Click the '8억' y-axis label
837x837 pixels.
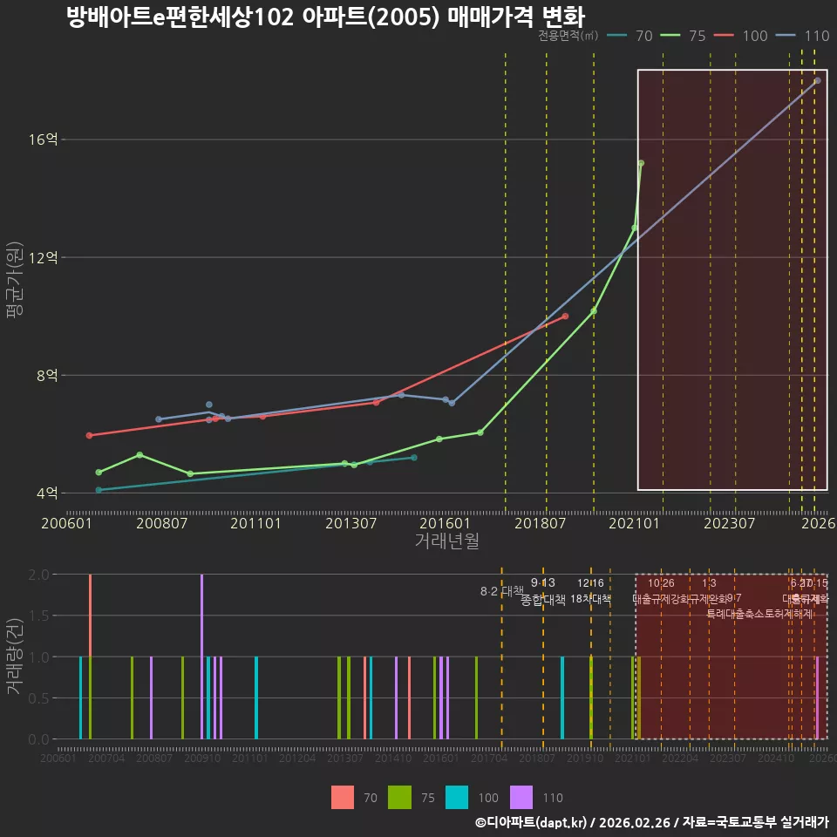pyautogui.click(x=47, y=375)
